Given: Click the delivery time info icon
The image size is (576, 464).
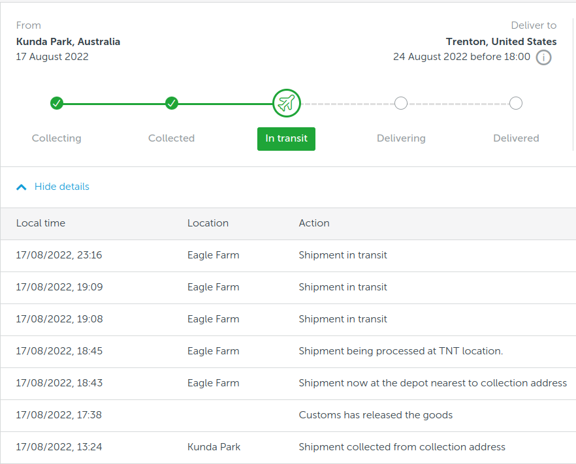Looking at the screenshot, I should [x=543, y=57].
